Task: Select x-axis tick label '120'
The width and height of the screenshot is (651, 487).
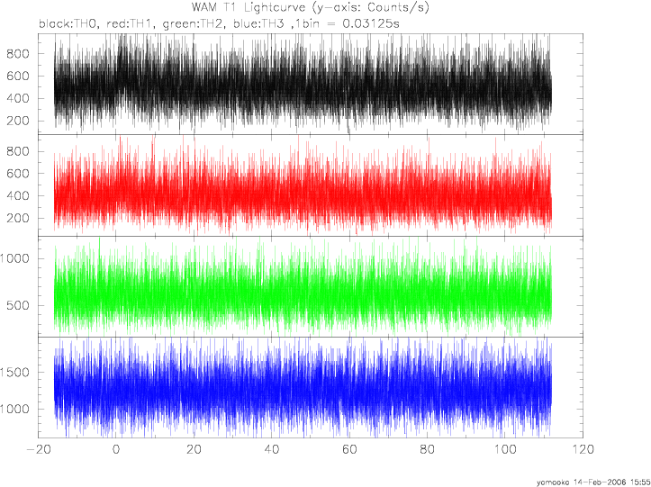Action: click(x=583, y=449)
